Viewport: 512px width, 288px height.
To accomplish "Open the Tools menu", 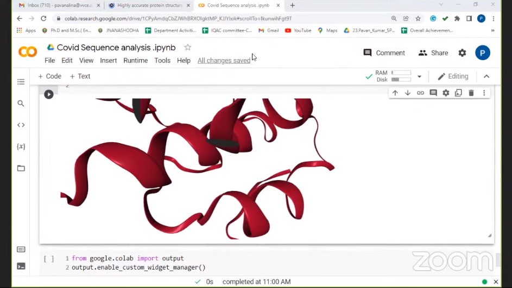I will 162,60.
